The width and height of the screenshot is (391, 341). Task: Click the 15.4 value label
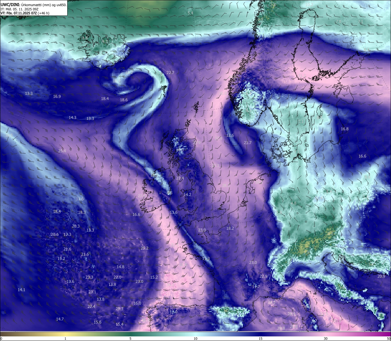click(119, 324)
